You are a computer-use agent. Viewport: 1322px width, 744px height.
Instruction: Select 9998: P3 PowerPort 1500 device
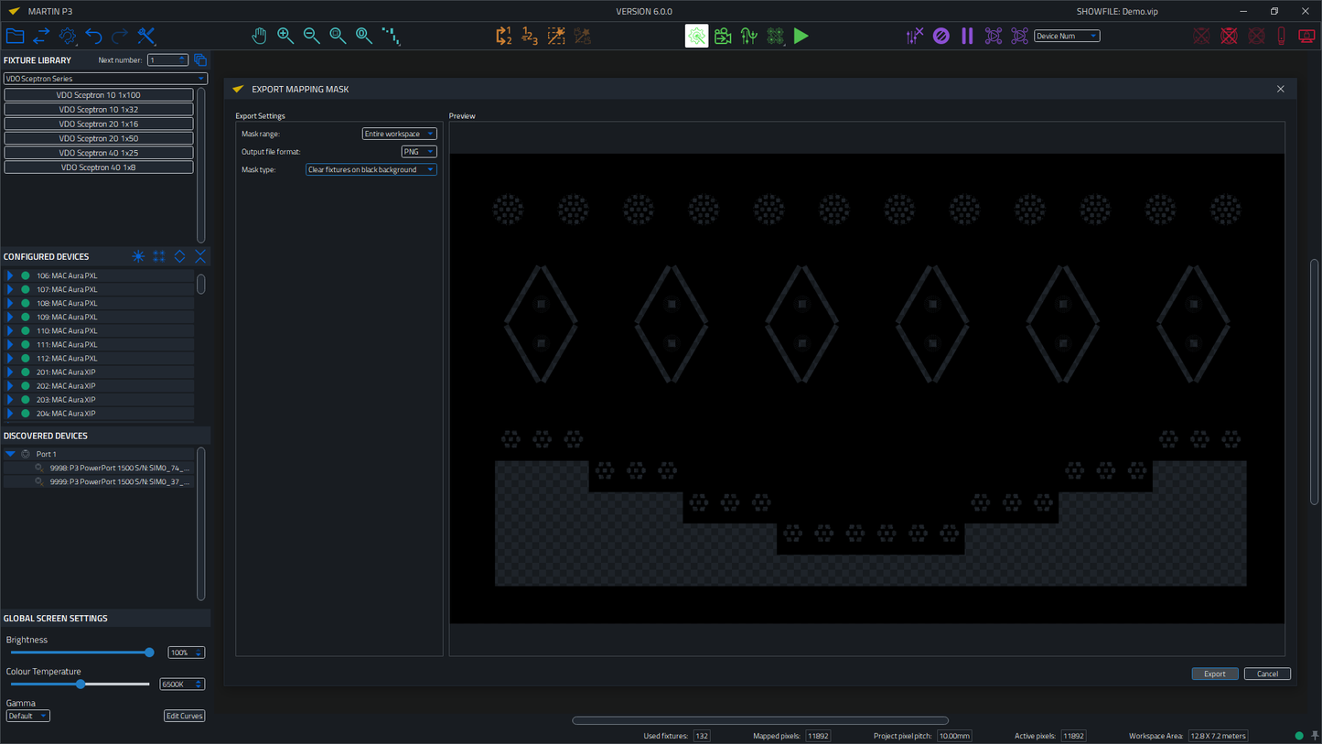coord(99,468)
